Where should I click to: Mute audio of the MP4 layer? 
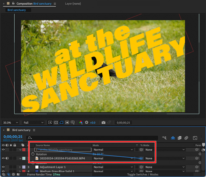tap(7, 158)
